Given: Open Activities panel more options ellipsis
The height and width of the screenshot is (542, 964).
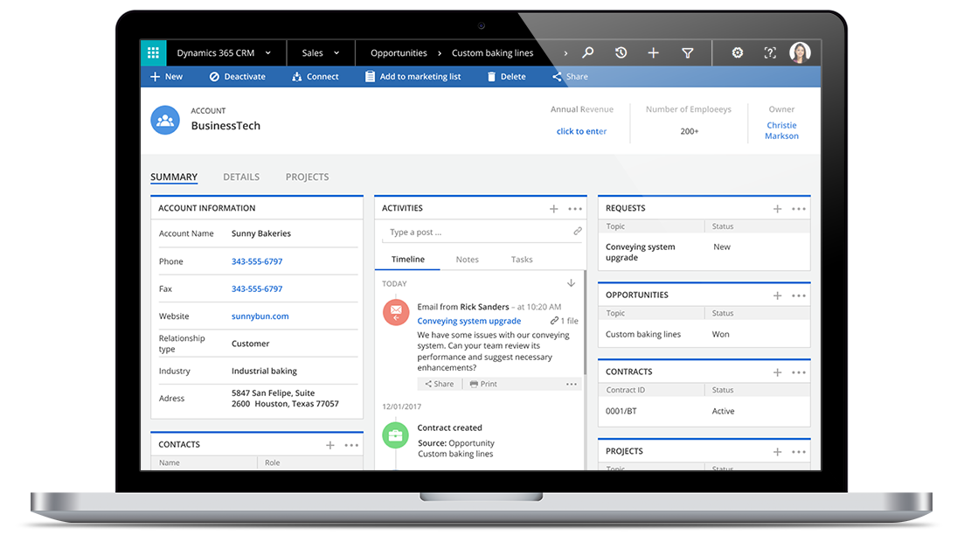Looking at the screenshot, I should tap(575, 209).
